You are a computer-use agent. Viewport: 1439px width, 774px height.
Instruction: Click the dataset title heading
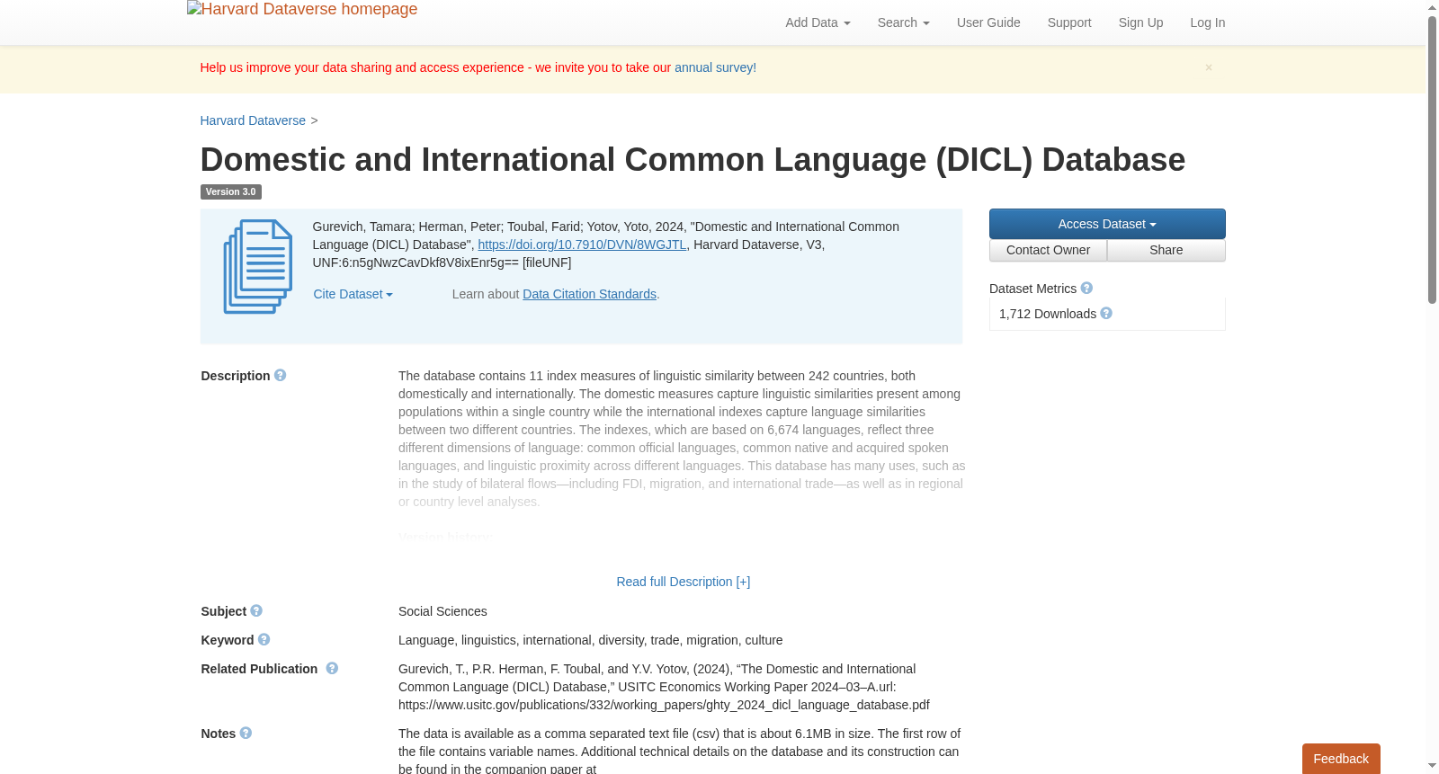(x=693, y=160)
